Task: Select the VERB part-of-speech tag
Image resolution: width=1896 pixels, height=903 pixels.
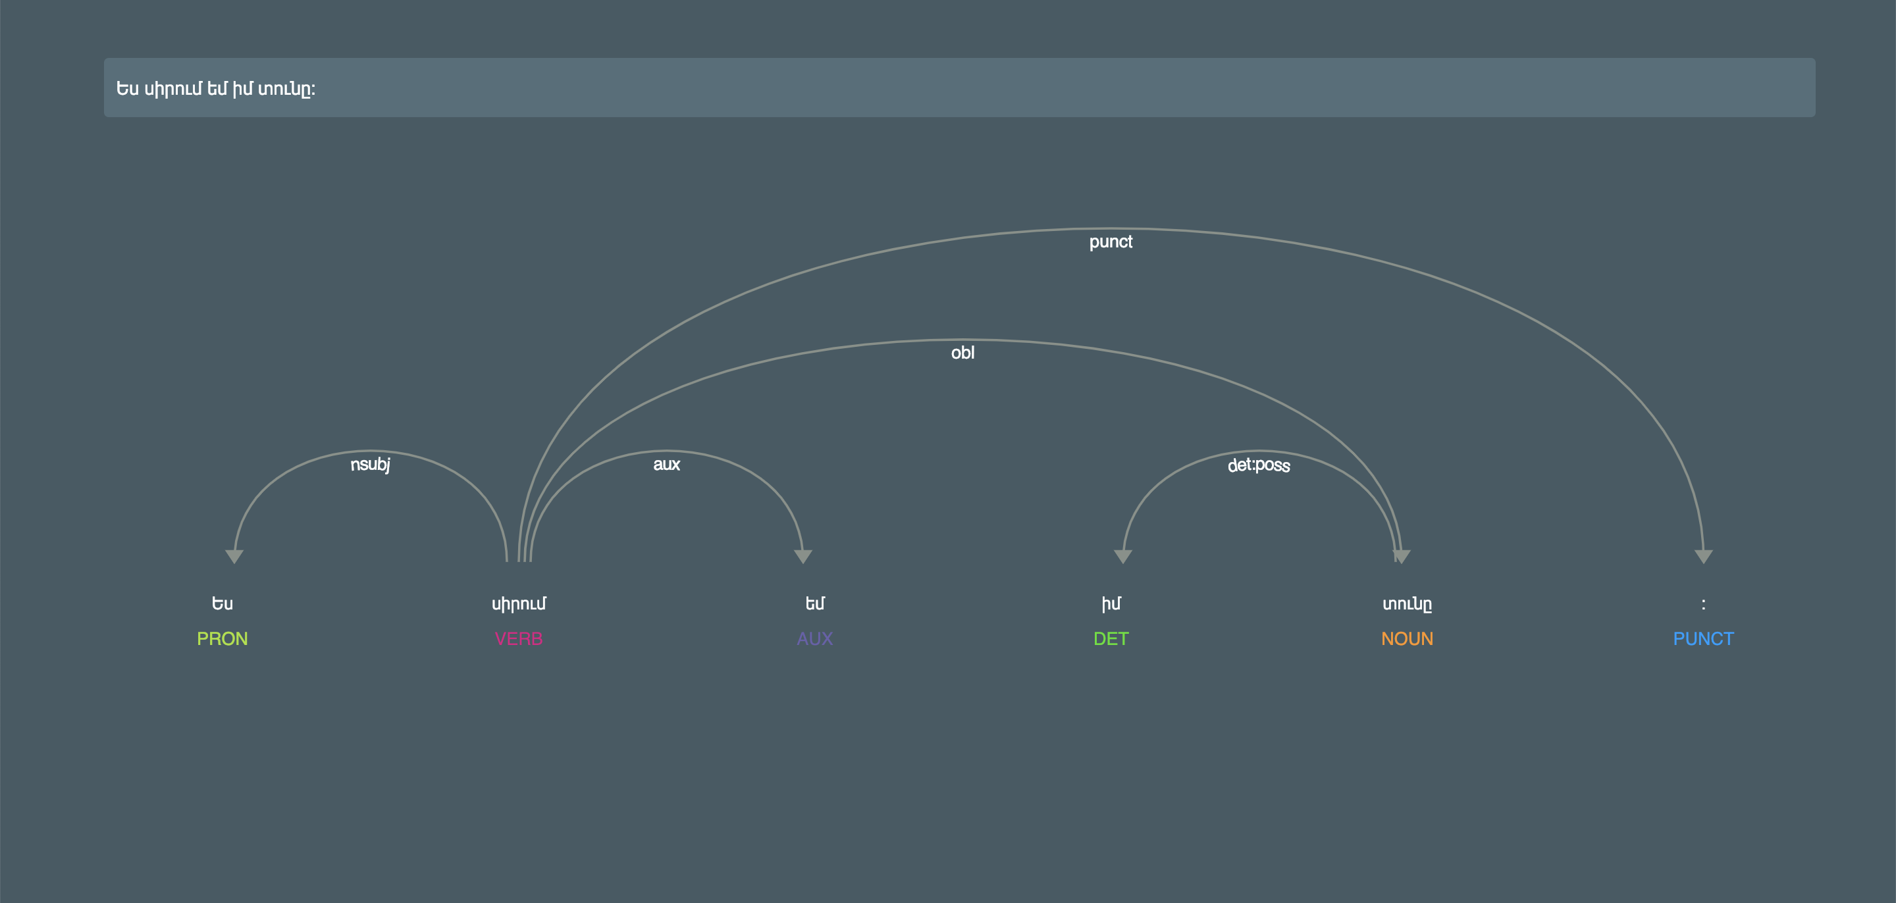Action: [x=518, y=638]
